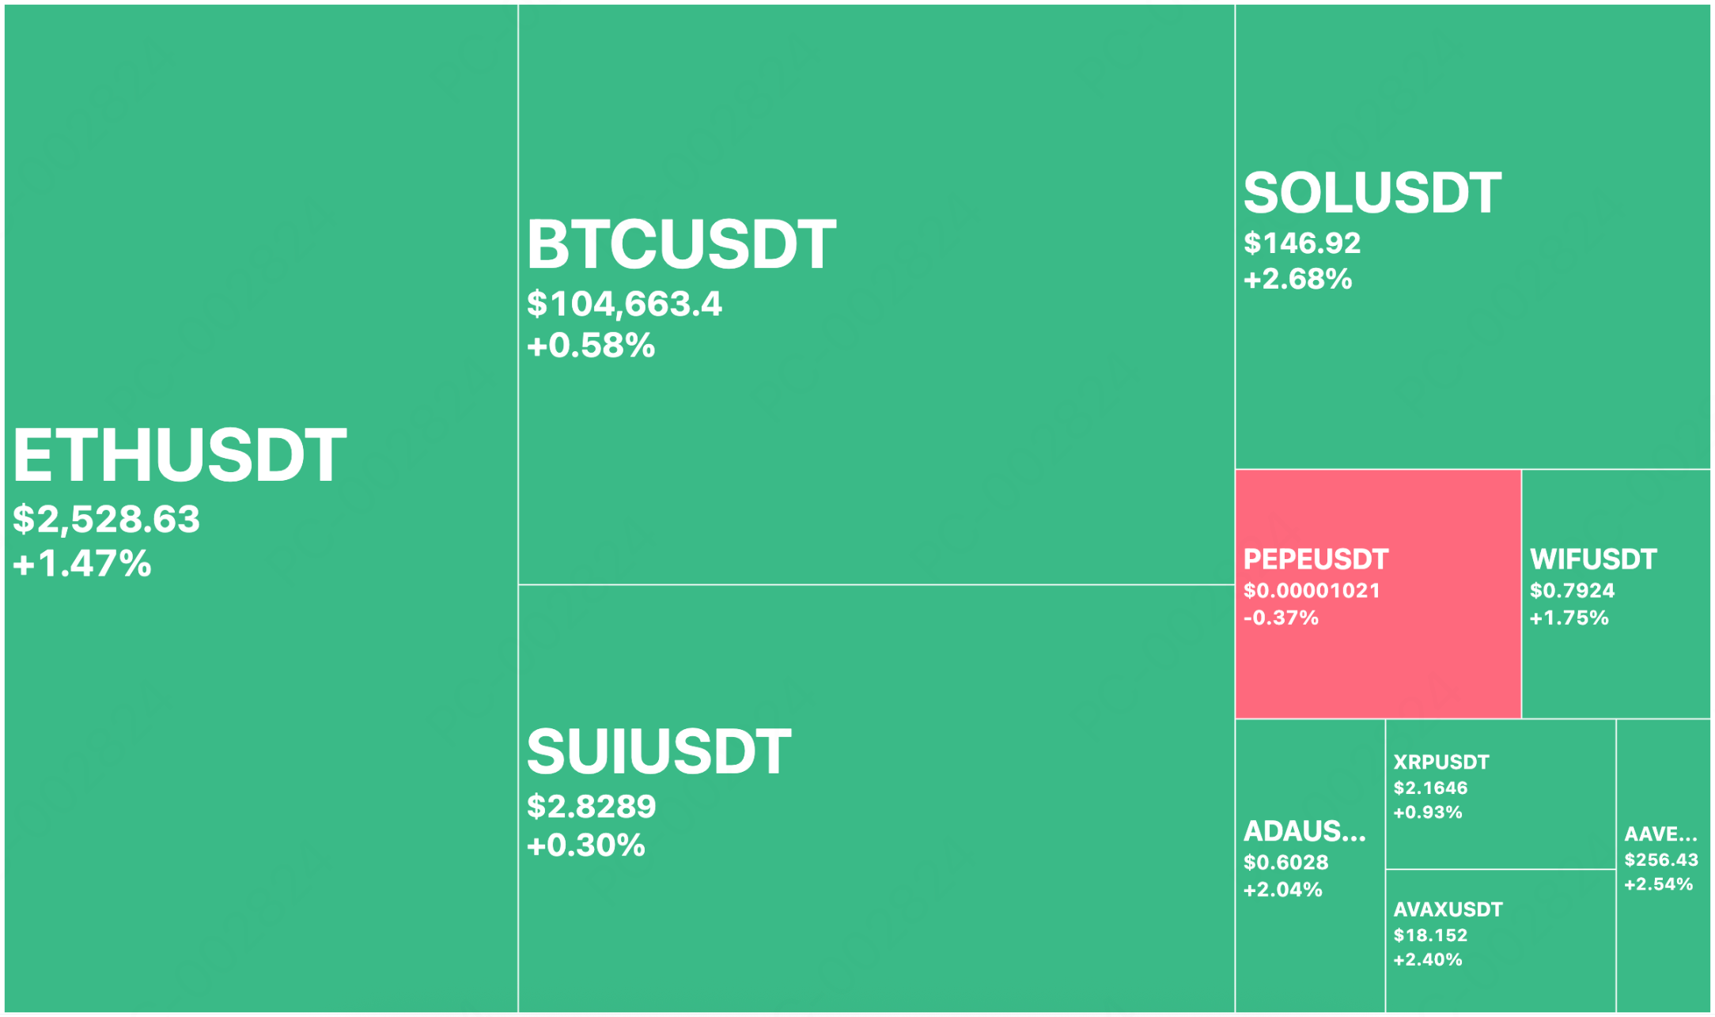Click the SOLUSDT block
Image resolution: width=1715 pixels, height=1017 pixels.
(x=1473, y=236)
